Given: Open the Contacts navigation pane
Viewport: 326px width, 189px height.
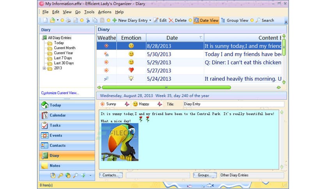Looking at the screenshot, I should point(67,146).
